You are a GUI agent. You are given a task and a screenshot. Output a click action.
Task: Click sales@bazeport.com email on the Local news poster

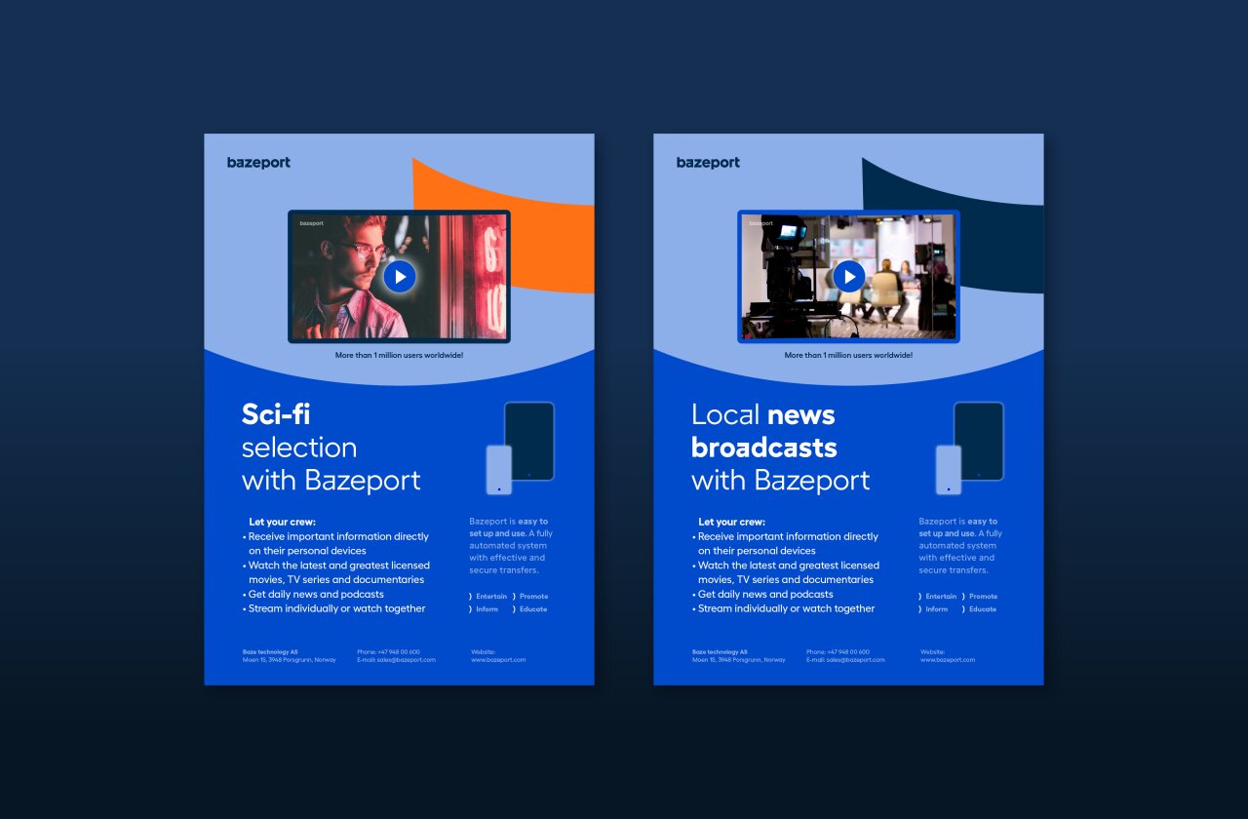pos(856,660)
